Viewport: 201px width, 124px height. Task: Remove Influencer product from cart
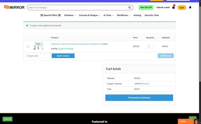pyautogui.click(x=28, y=46)
